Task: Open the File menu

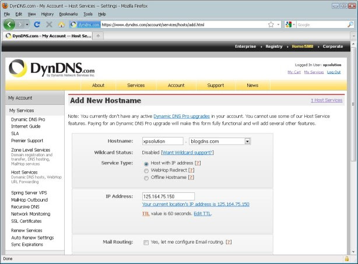Action: click(x=7, y=14)
